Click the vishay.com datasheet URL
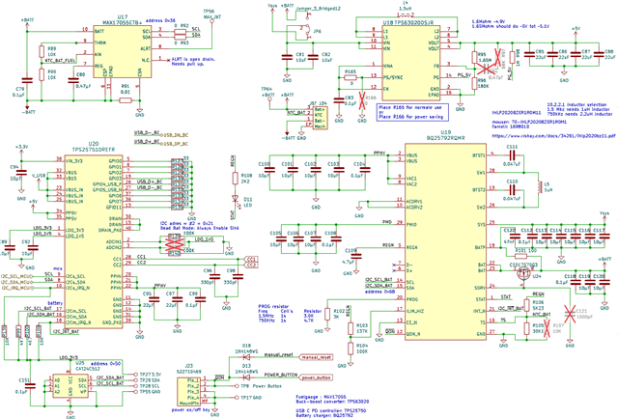Screen dimensions: 618x419 553,136
